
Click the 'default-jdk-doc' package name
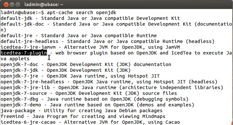click(22, 24)
